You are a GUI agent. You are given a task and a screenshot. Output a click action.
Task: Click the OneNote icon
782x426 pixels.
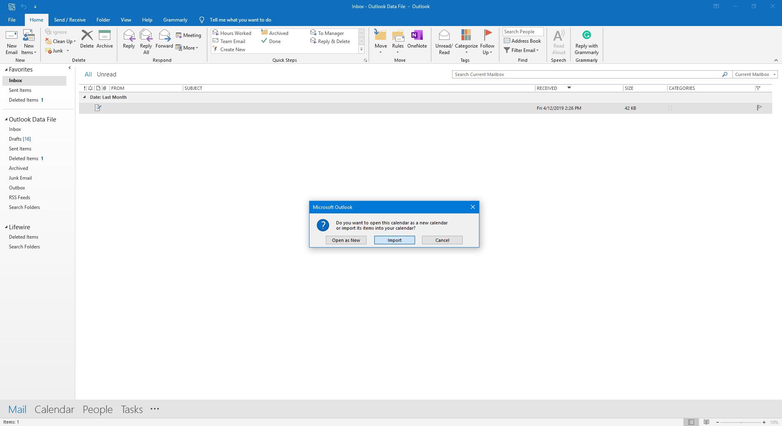tap(417, 39)
